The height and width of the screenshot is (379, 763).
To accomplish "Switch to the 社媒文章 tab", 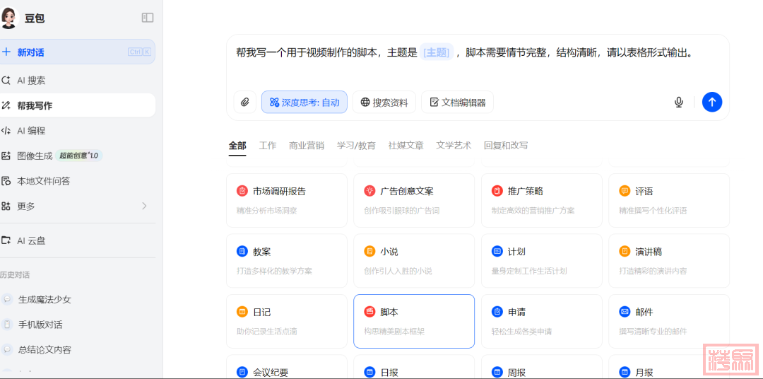I will 406,145.
